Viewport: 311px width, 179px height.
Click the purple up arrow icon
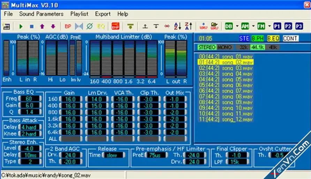click(42, 26)
